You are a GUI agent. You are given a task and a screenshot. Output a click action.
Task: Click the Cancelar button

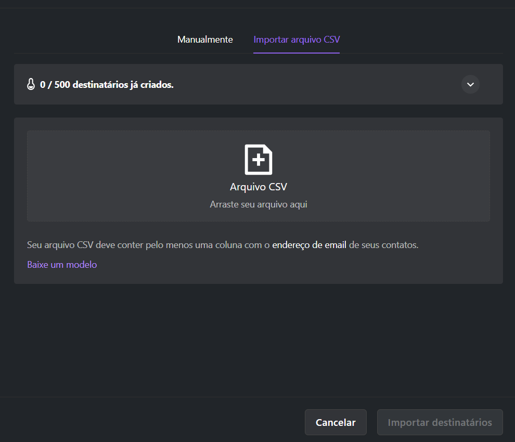click(336, 422)
